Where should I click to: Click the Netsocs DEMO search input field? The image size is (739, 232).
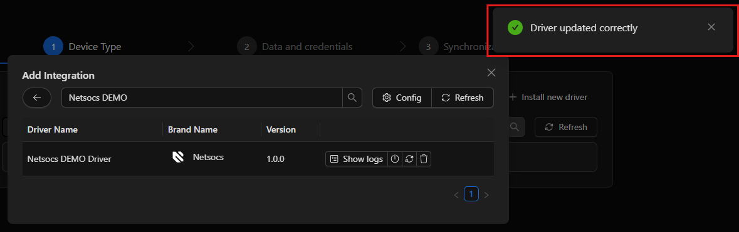pyautogui.click(x=202, y=98)
